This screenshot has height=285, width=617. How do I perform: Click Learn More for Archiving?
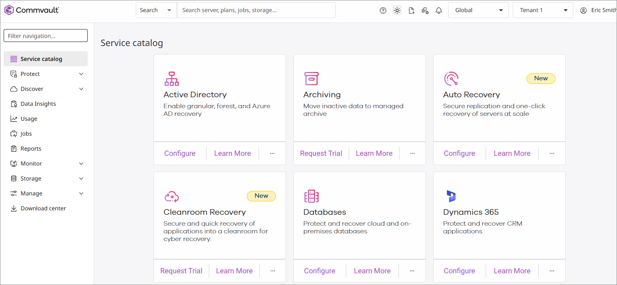tap(374, 153)
